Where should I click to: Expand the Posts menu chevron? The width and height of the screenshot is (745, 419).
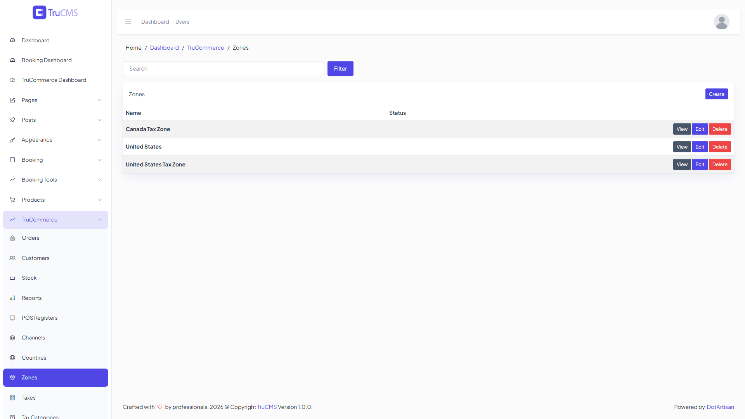point(100,120)
